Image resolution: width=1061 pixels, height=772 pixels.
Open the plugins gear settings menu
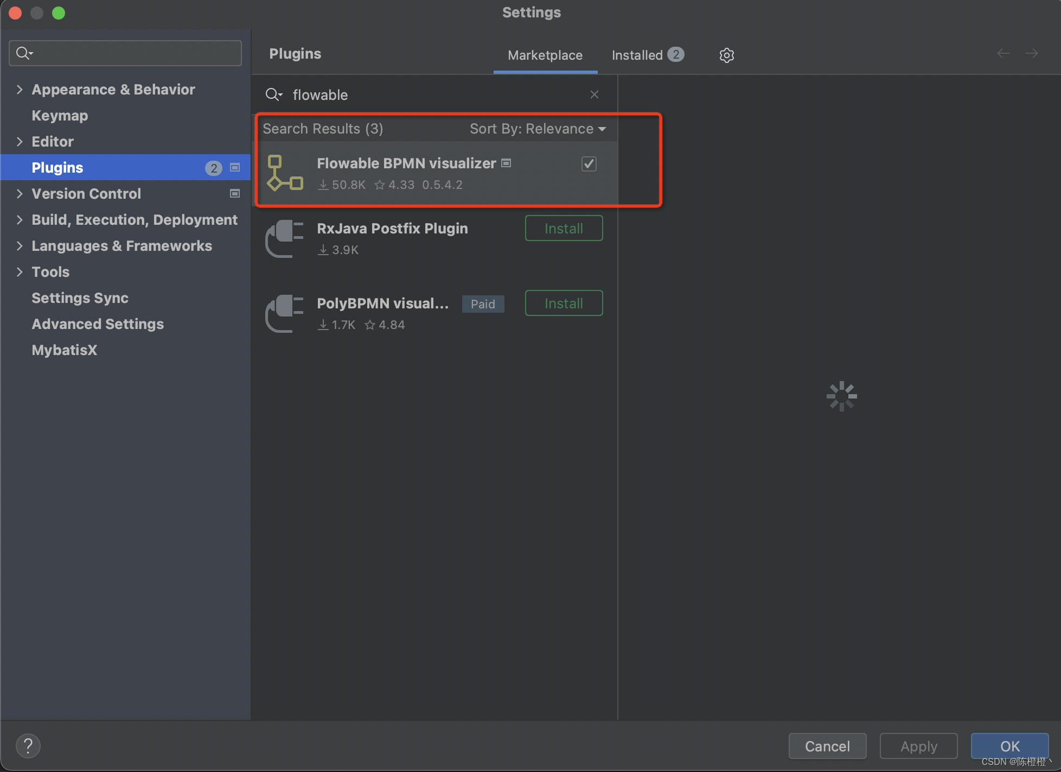point(727,55)
